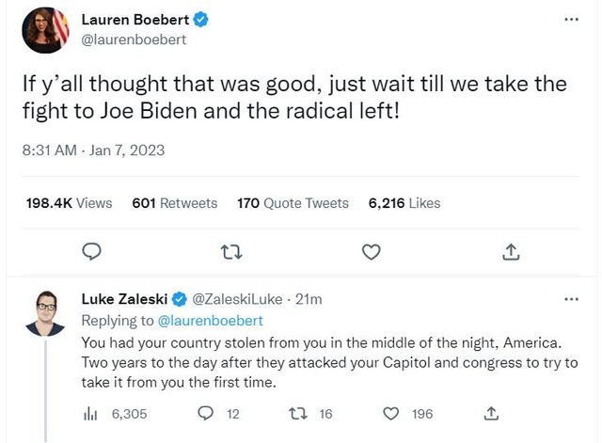
Task: Like the main tweet with heart icon
Action: click(372, 252)
